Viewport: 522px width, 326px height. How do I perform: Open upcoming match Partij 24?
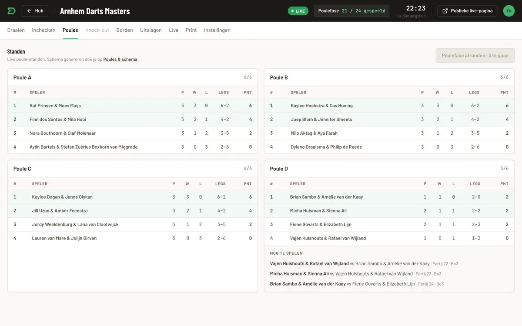pyautogui.click(x=357, y=284)
